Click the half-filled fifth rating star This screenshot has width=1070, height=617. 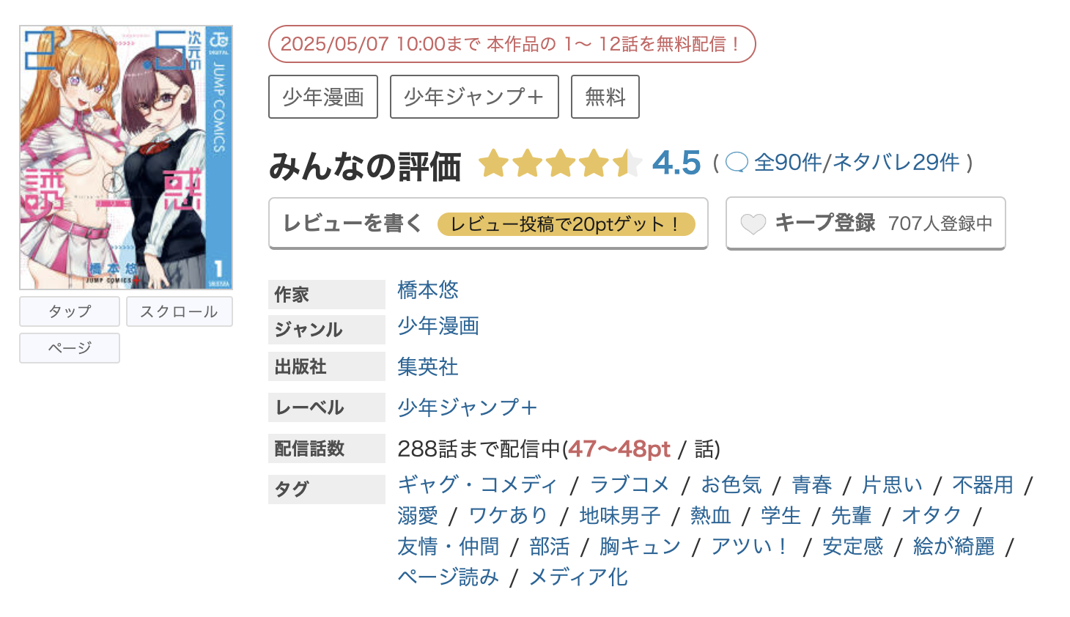point(628,163)
